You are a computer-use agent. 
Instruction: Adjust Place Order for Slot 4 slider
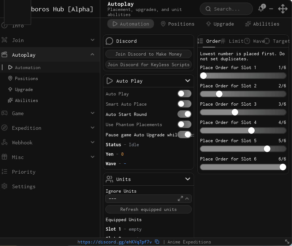[x=243, y=130]
